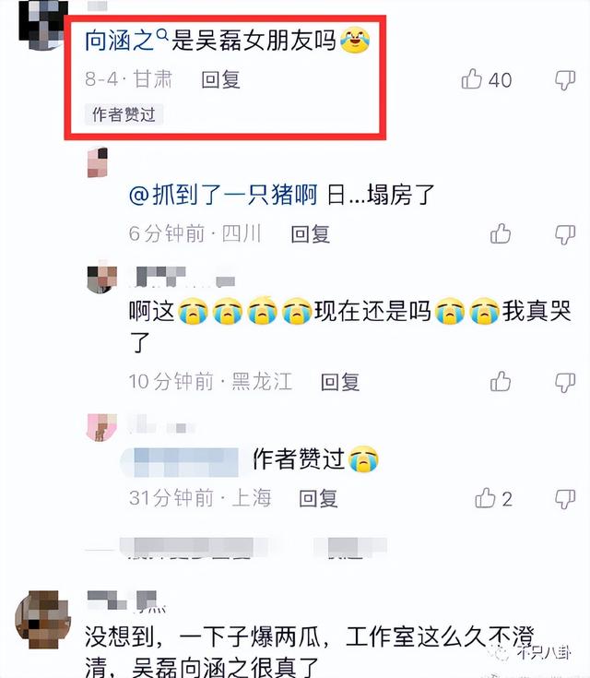This screenshot has width=590, height=678.
Task: Reply to the 31分钟前 上海 comment
Action: coord(318,498)
